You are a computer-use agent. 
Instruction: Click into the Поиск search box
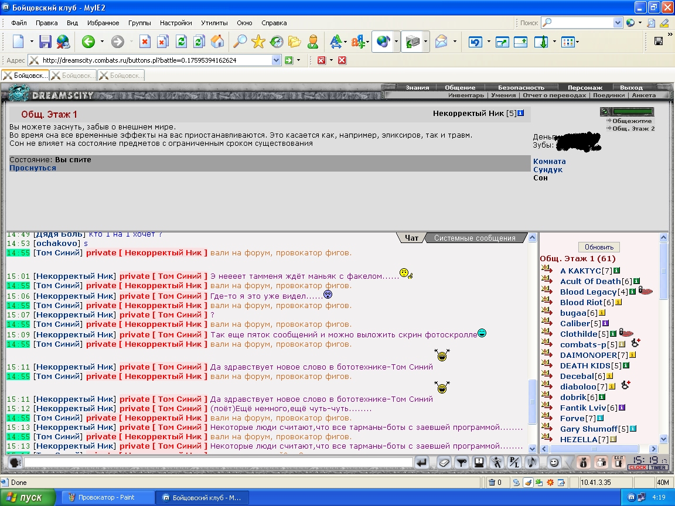tap(577, 23)
